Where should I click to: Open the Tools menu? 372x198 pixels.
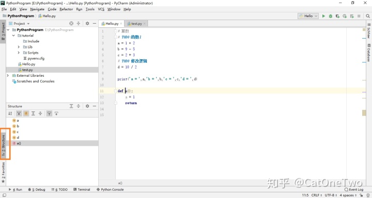pos(90,9)
